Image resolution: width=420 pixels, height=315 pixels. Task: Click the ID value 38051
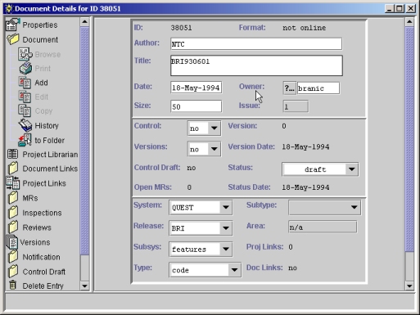click(x=181, y=28)
